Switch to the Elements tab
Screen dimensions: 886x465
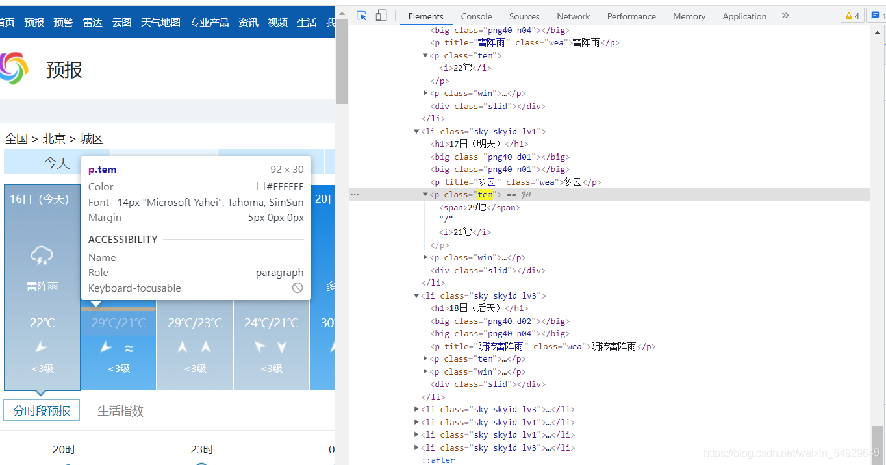pos(425,16)
